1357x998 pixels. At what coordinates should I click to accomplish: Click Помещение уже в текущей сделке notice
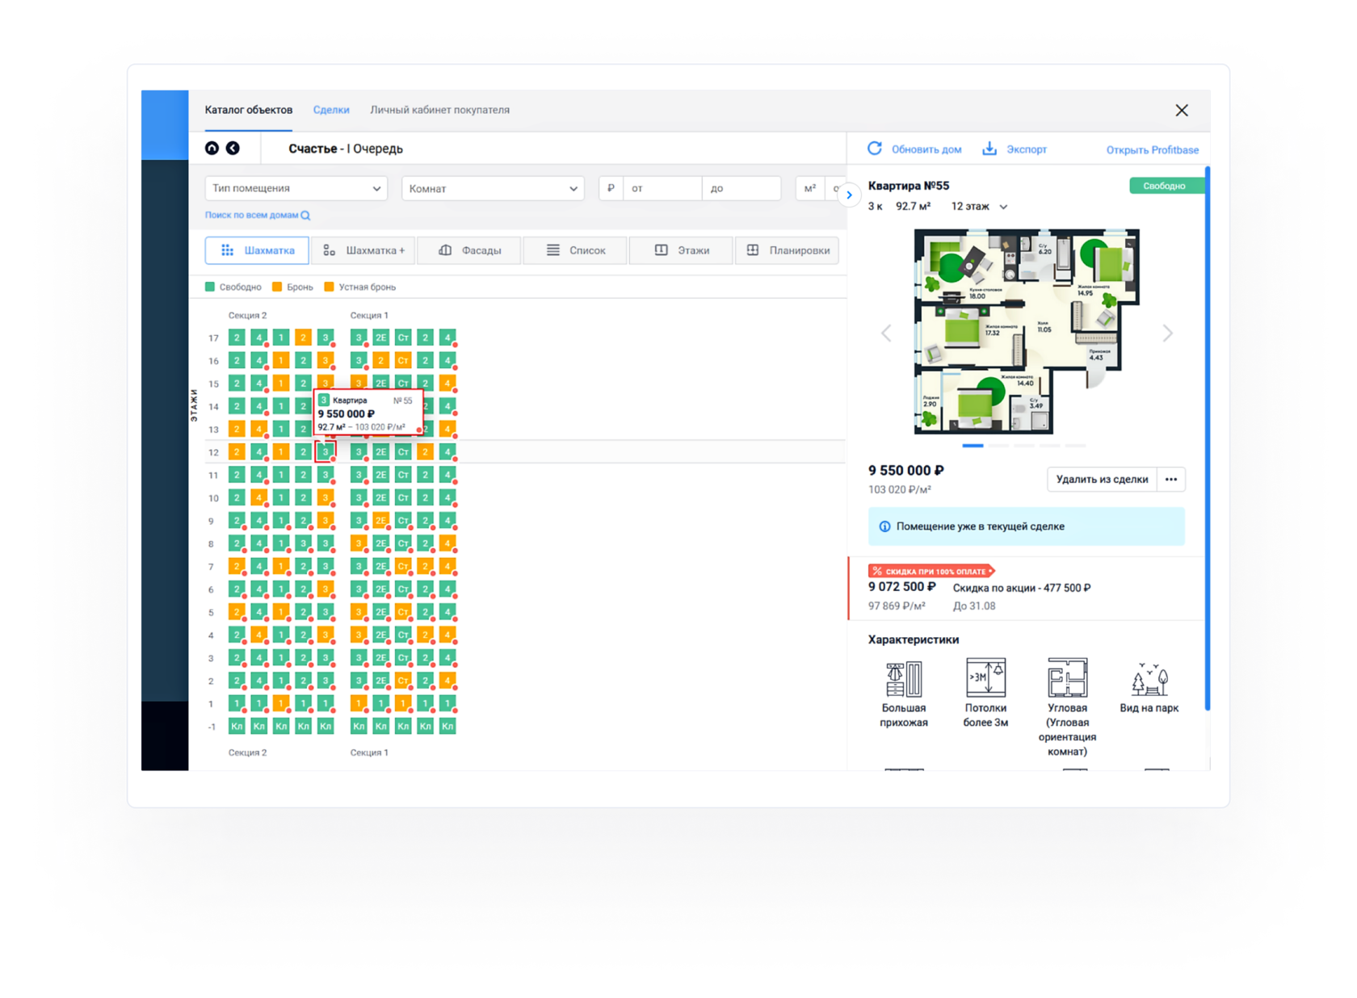(x=1027, y=526)
